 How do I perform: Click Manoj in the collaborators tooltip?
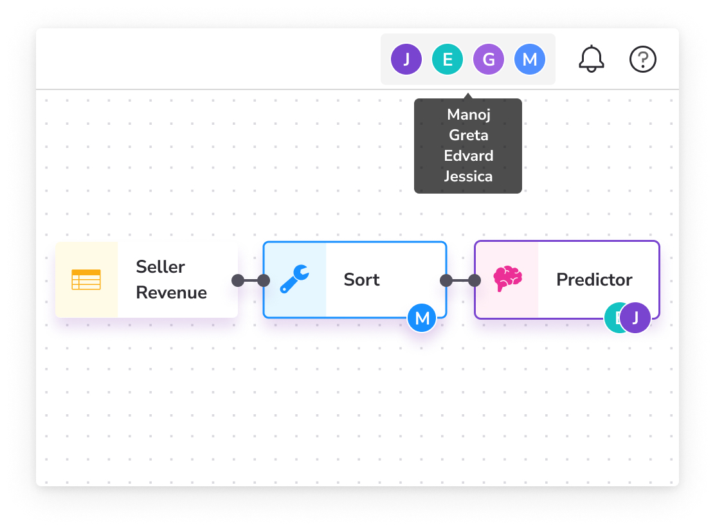point(468,114)
